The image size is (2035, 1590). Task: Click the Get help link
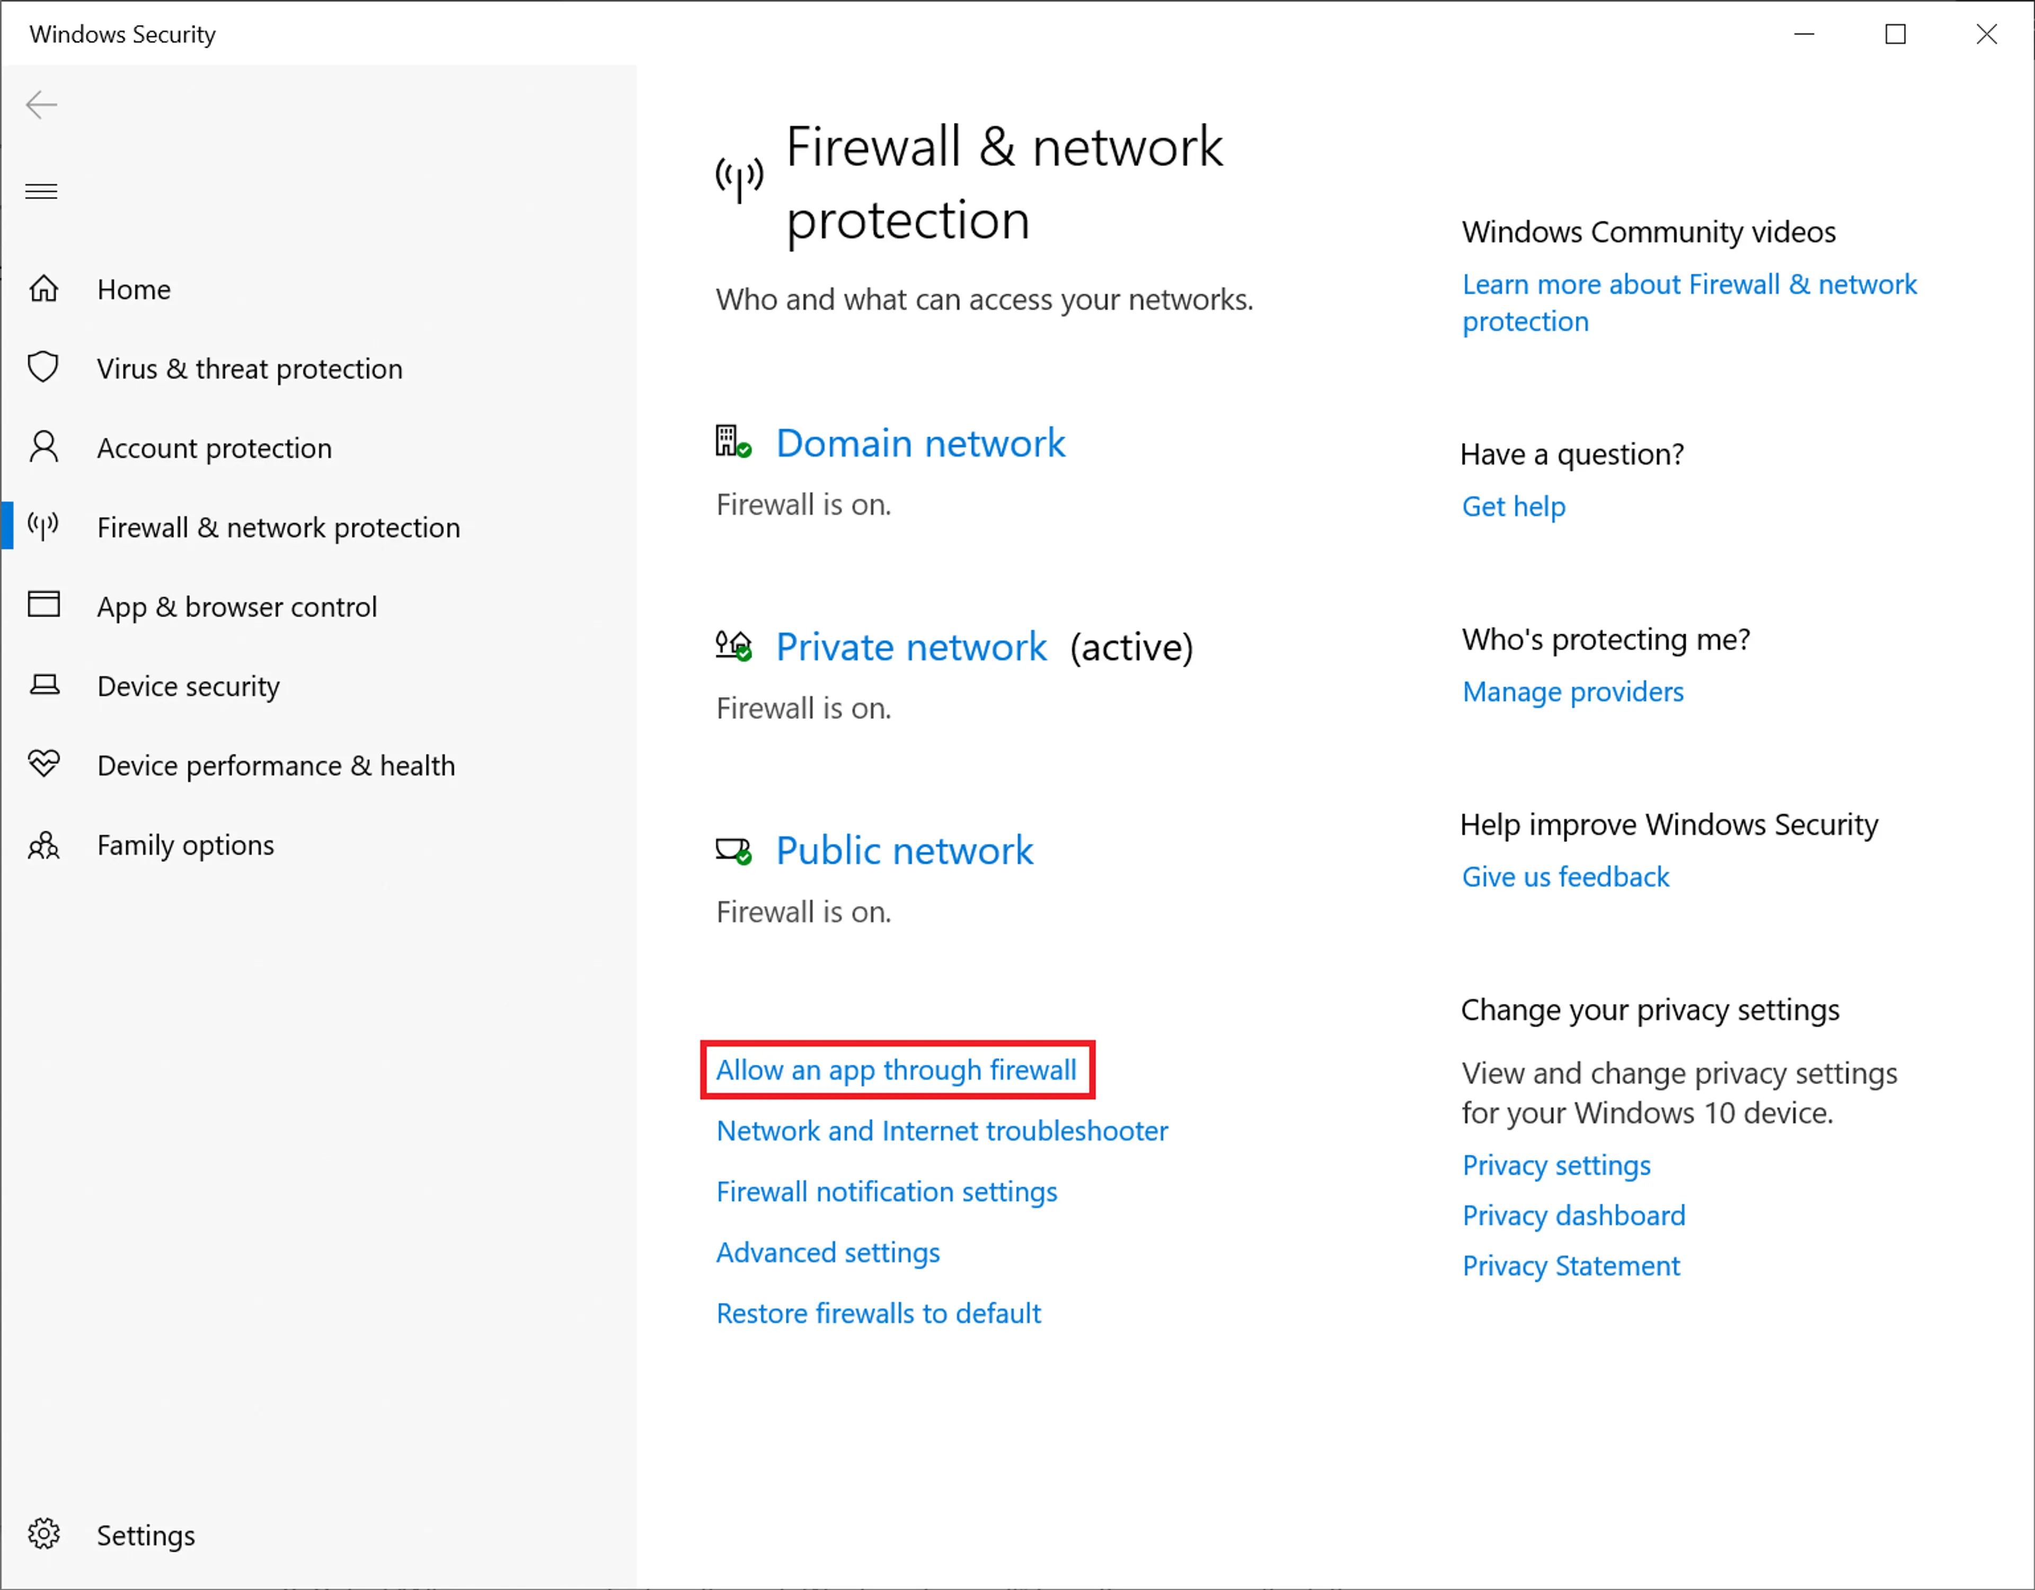pyautogui.click(x=1513, y=507)
